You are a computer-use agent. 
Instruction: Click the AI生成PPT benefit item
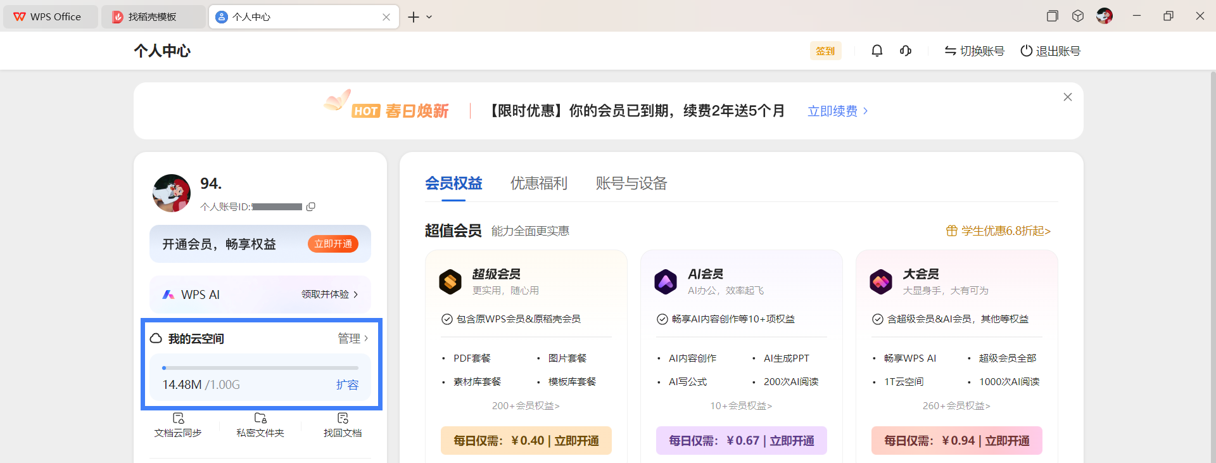tap(787, 358)
